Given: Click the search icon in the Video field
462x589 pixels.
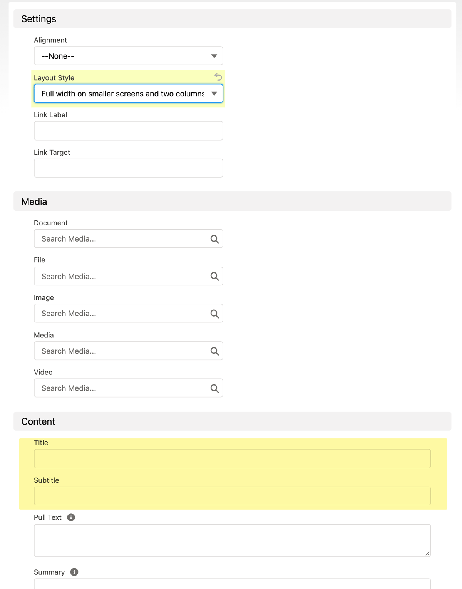Looking at the screenshot, I should click(x=214, y=388).
